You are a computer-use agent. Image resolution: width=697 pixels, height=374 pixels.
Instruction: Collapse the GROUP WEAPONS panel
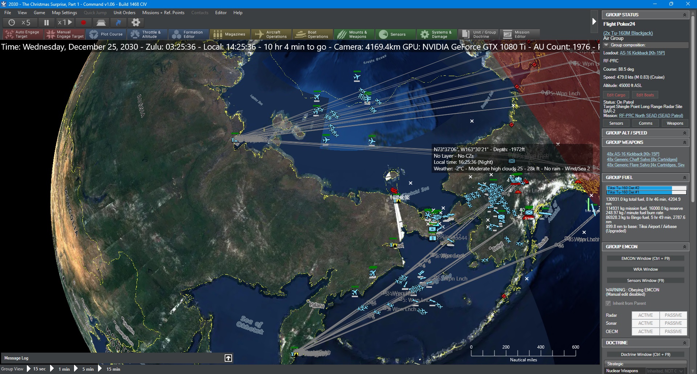(x=684, y=142)
